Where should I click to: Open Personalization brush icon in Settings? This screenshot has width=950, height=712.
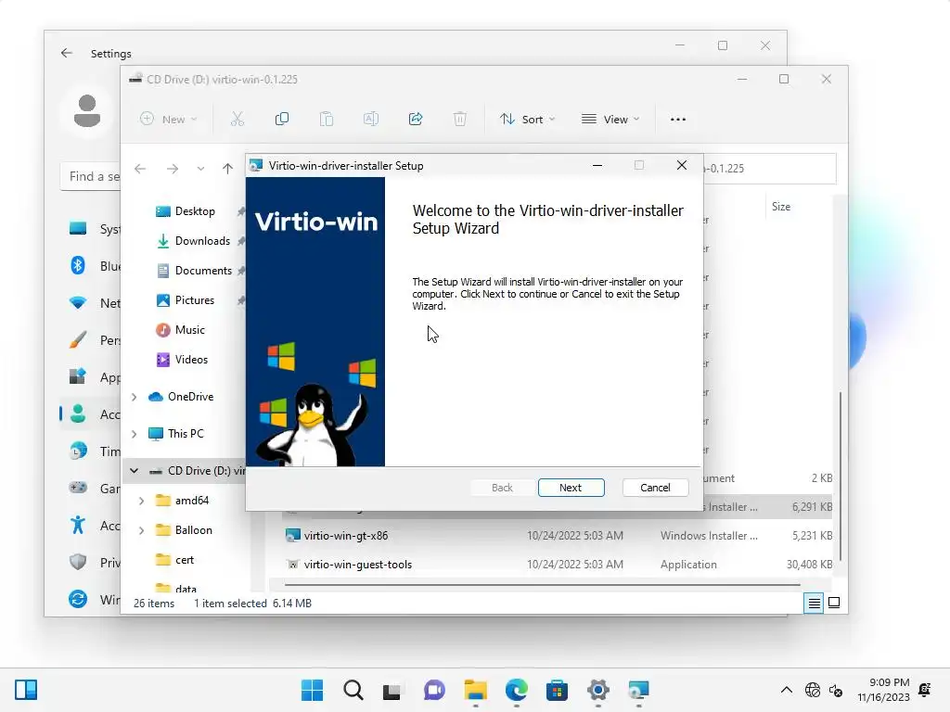click(78, 339)
